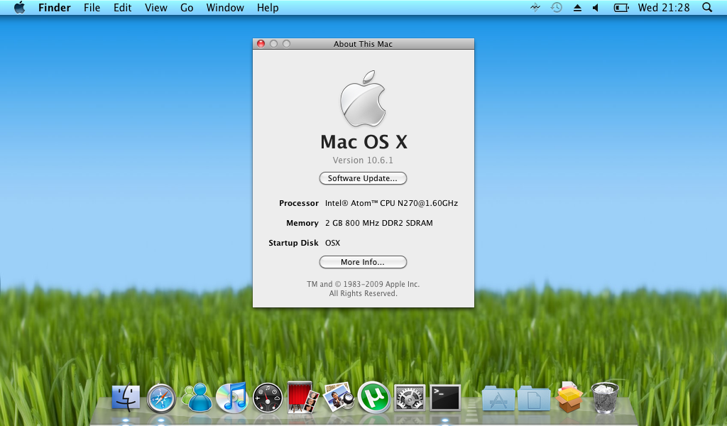Viewport: 727px width, 426px height.
Task: Launch iTunes from the Dock
Action: [232, 398]
